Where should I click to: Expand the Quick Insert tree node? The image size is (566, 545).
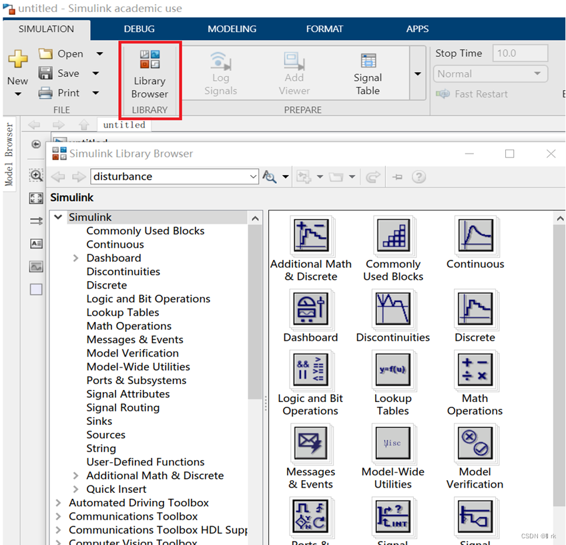click(x=75, y=489)
